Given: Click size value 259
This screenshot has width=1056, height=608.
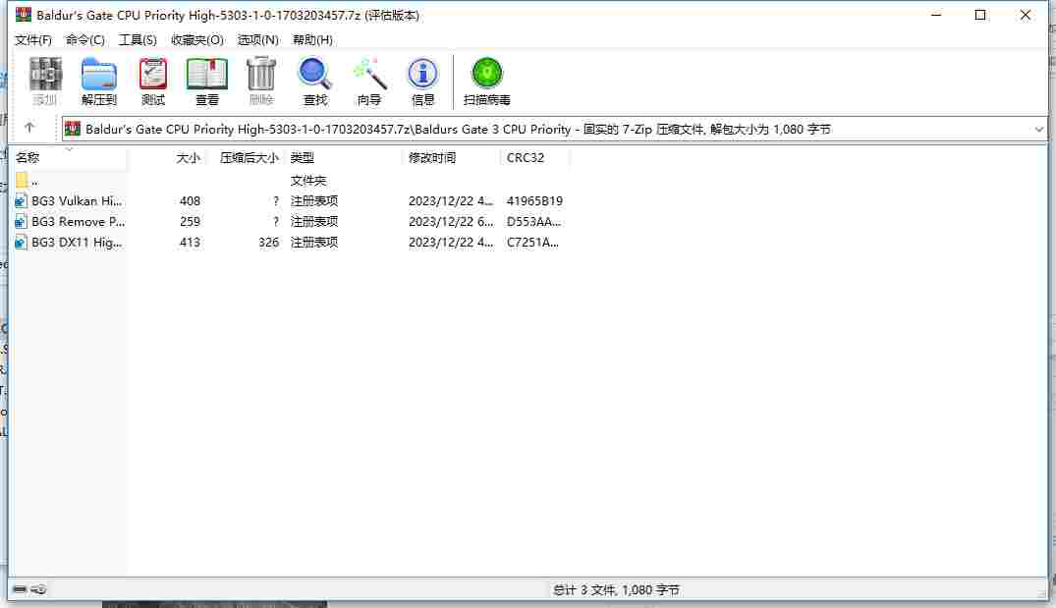Looking at the screenshot, I should click(x=190, y=222).
